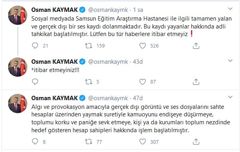The height and width of the screenshot is (152, 240).
Task: Expand options menu on the 47d tweet
Action: pos(230,97)
